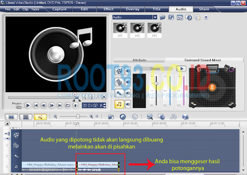
Task: Select the Video Track in mixer
Action: tap(119, 71)
